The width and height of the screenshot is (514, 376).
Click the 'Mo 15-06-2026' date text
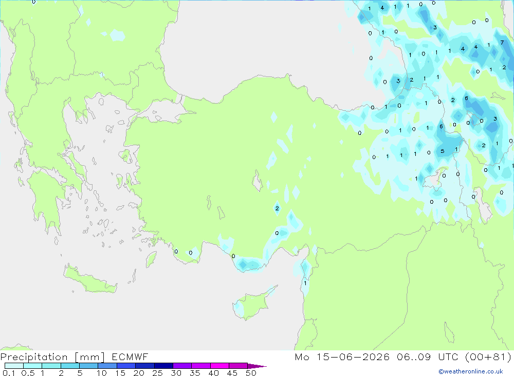click(x=342, y=357)
